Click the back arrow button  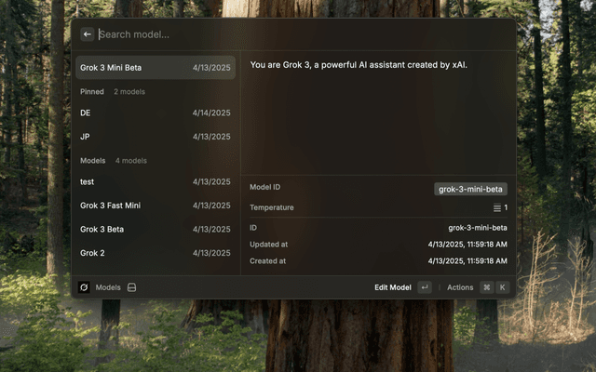[x=87, y=34]
